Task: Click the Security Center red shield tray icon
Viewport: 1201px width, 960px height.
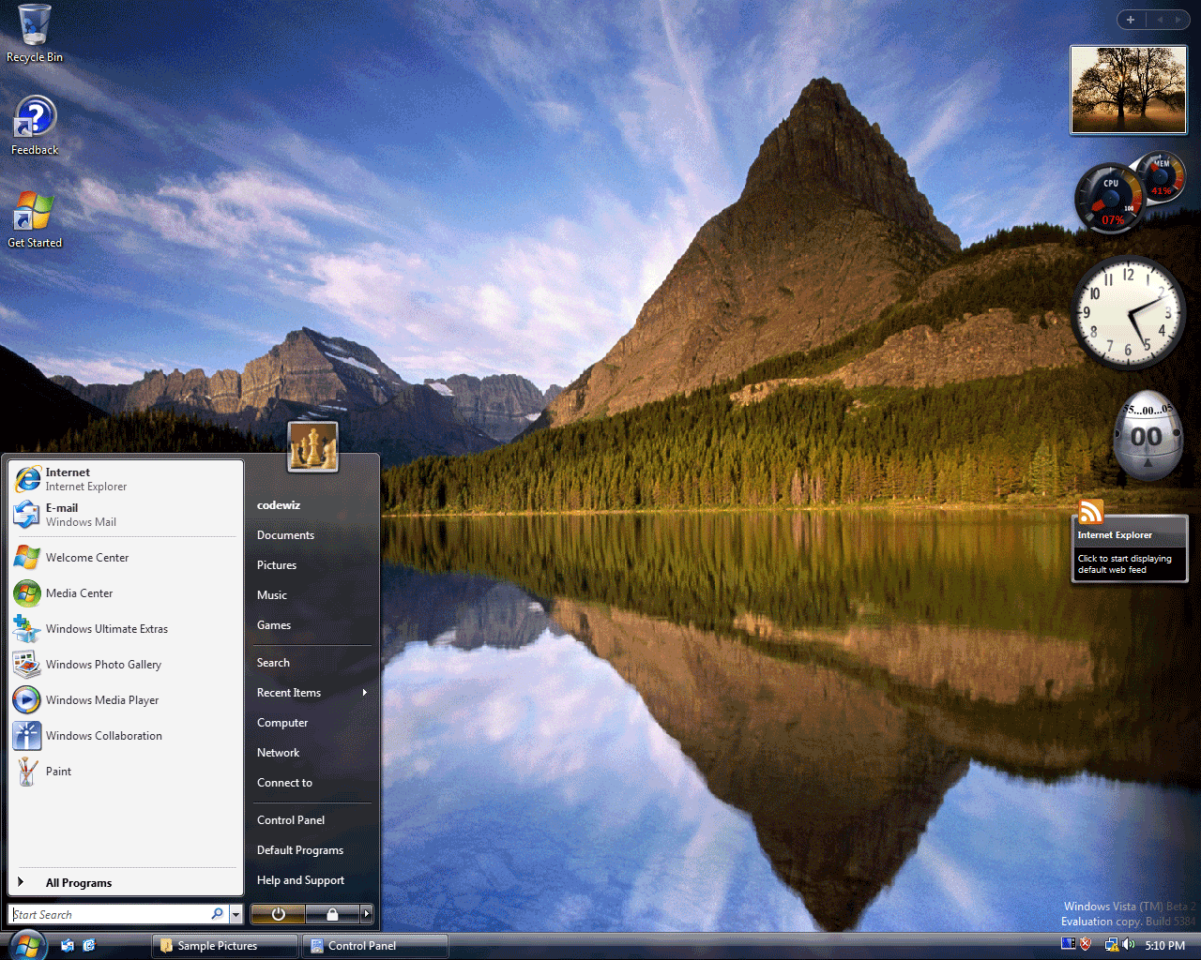Action: [x=1086, y=944]
